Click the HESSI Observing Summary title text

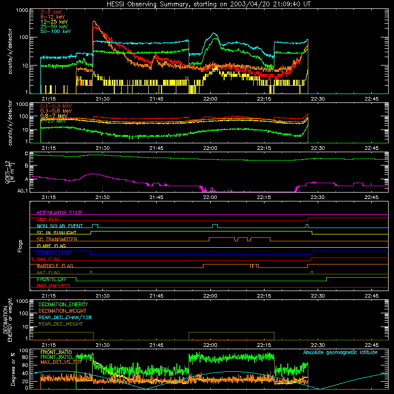[x=209, y=4]
